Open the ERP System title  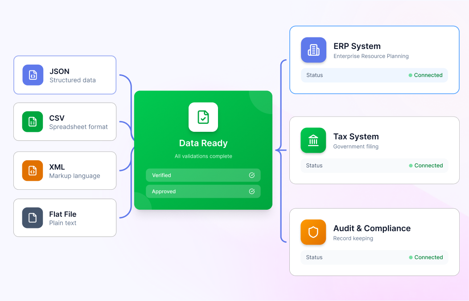(x=357, y=46)
